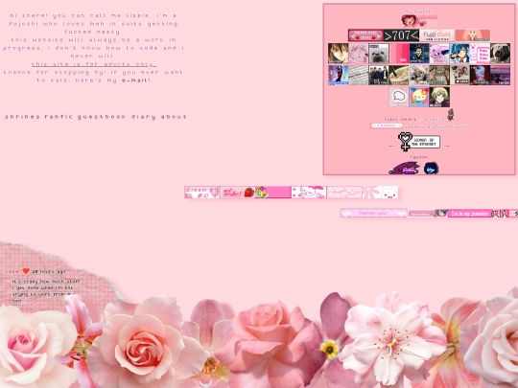Image resolution: width=518 pixels, height=388 pixels.
Task: Open the pale pink sketch-face stamp
Action: click(358, 53)
